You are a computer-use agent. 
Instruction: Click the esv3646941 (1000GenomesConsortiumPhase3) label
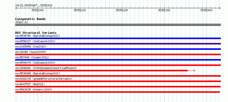click(46, 68)
